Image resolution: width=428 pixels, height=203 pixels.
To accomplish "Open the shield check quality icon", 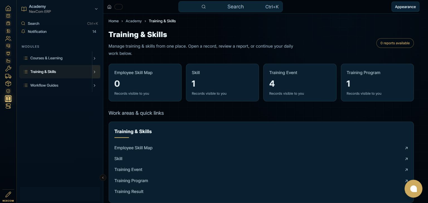I will pyautogui.click(x=8, y=91).
